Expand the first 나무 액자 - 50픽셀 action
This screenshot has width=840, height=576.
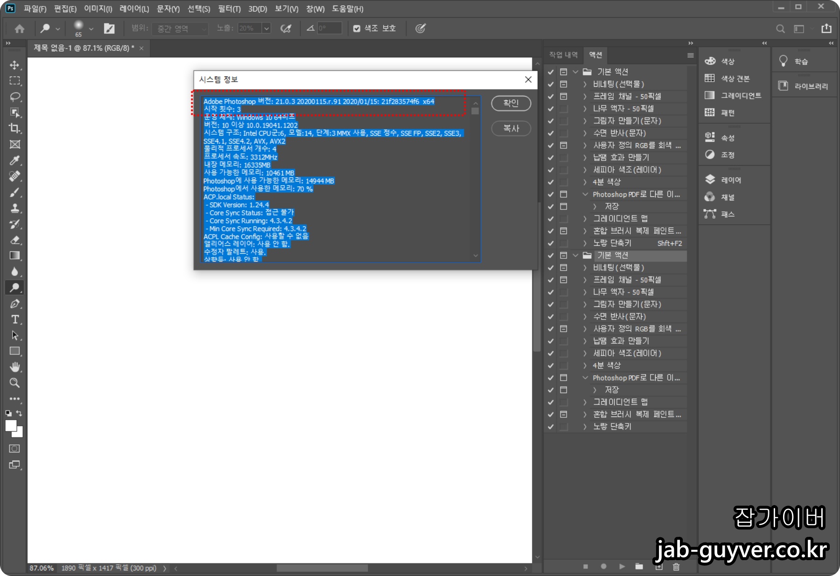585,108
